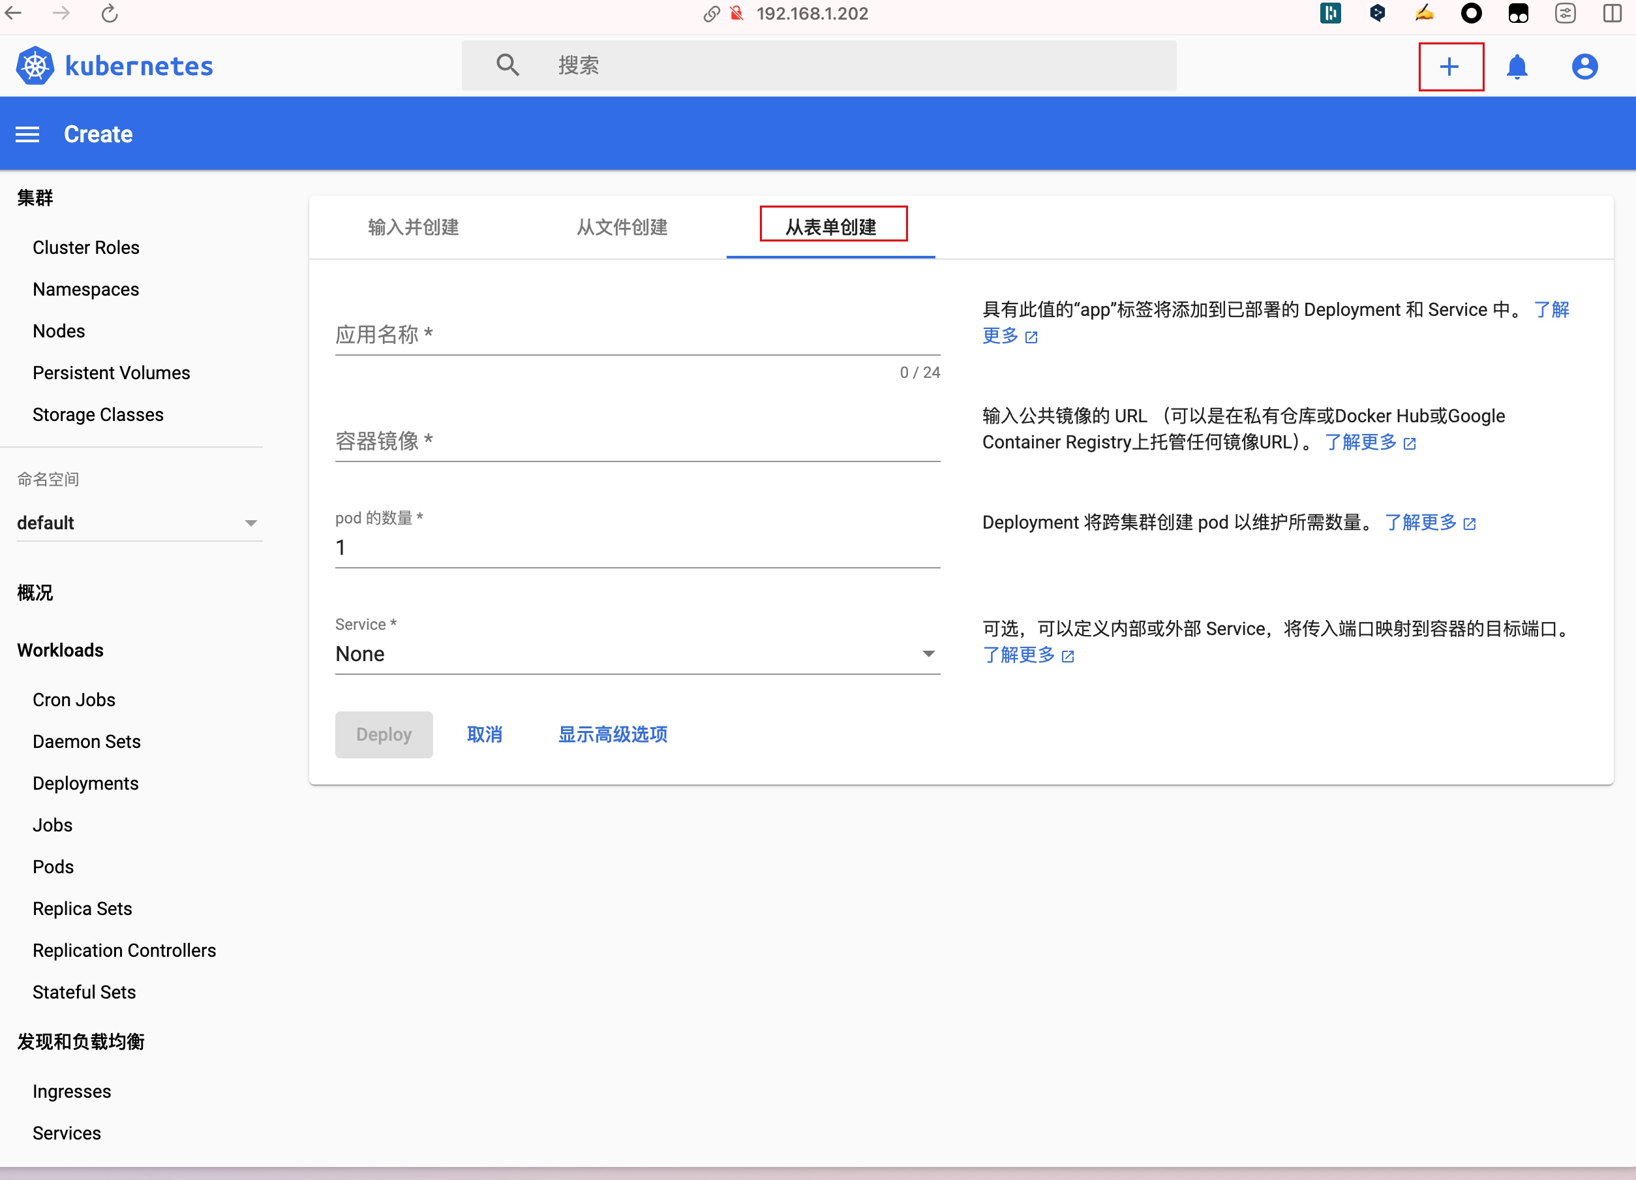This screenshot has height=1180, width=1636.
Task: Open Persistent Volumes in sidebar
Action: click(x=111, y=373)
